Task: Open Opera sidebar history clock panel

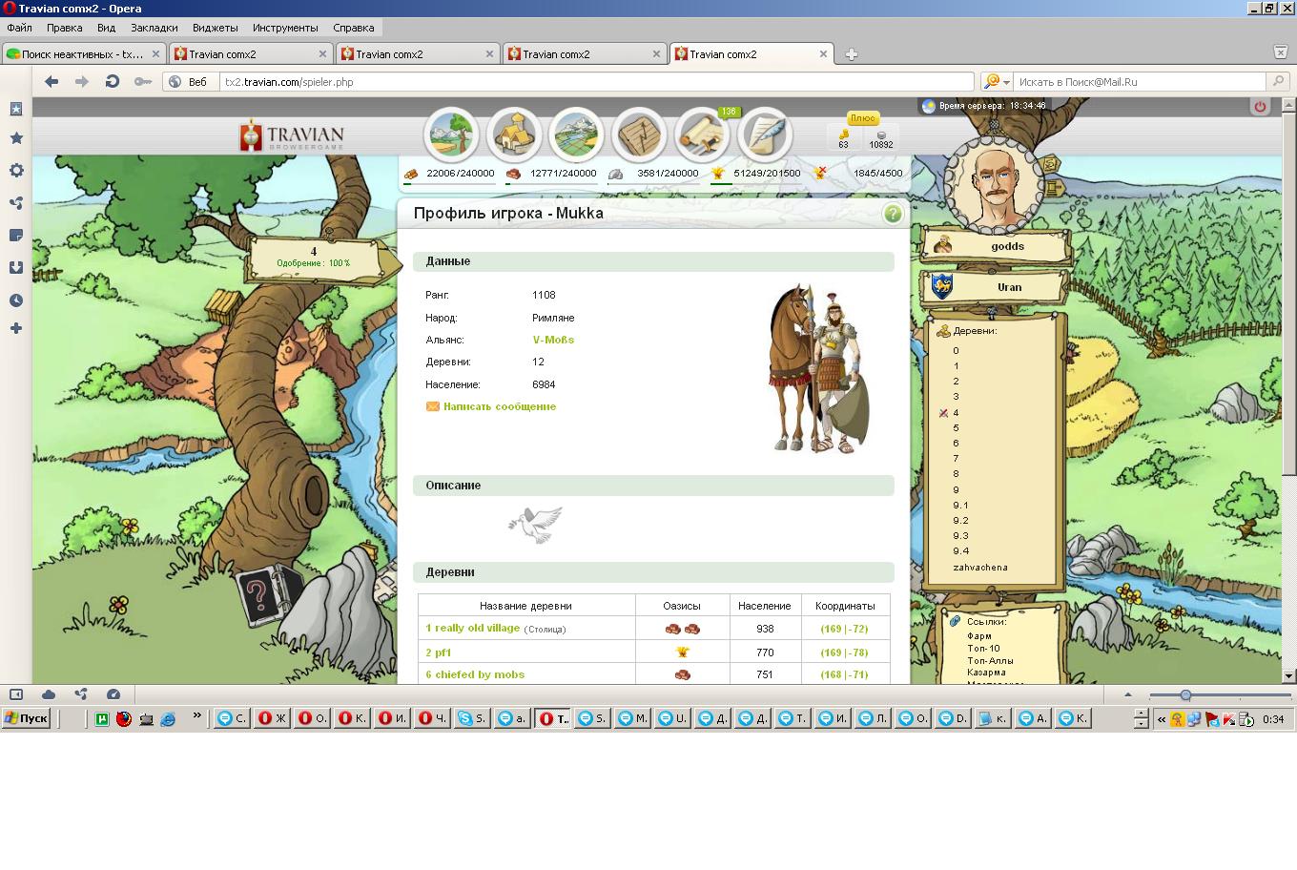Action: coord(16,300)
